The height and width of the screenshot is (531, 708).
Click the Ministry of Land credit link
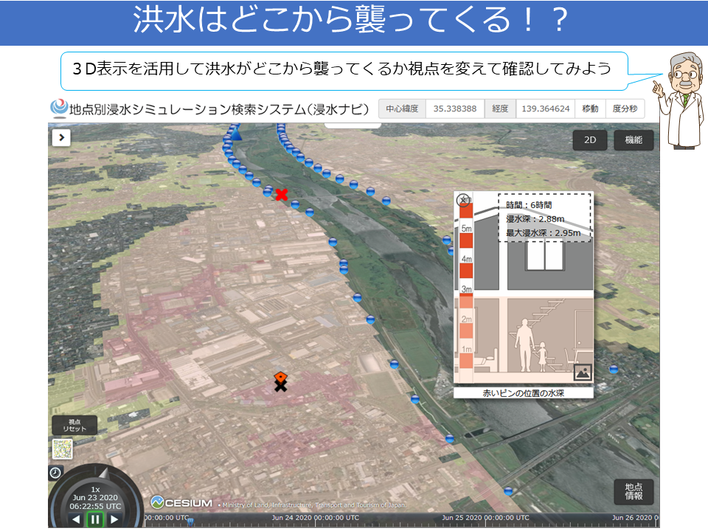click(x=315, y=504)
